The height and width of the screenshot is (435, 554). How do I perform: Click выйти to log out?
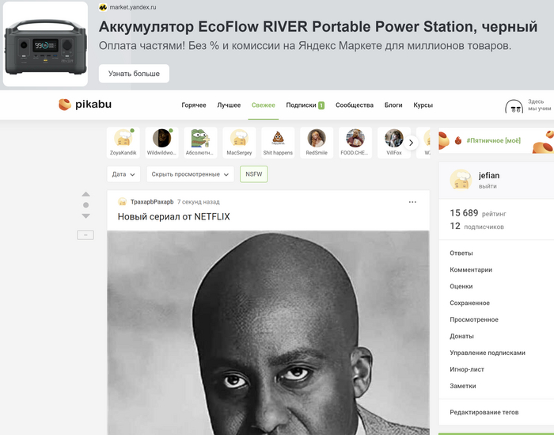(x=488, y=186)
